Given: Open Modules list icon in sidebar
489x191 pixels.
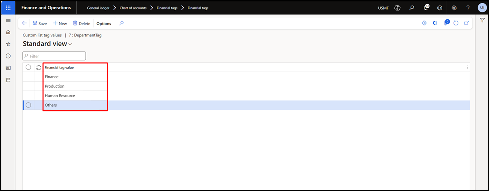Looking at the screenshot, I should (x=8, y=80).
